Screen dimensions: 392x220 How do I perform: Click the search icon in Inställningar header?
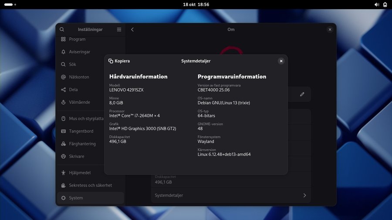[62, 30]
